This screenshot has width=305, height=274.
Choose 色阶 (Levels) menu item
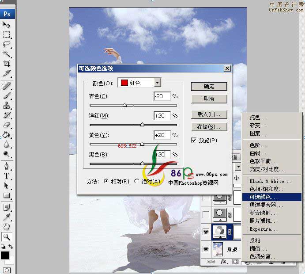coord(272,145)
